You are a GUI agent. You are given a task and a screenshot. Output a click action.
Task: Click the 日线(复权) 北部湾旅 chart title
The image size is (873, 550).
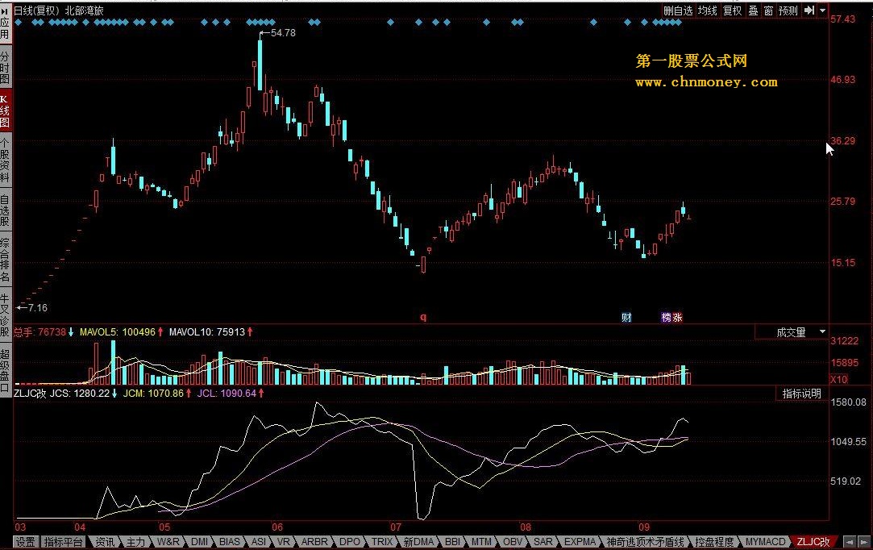tap(59, 10)
